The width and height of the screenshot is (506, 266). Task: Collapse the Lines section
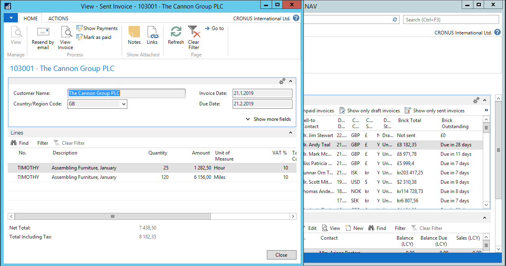tap(290, 133)
